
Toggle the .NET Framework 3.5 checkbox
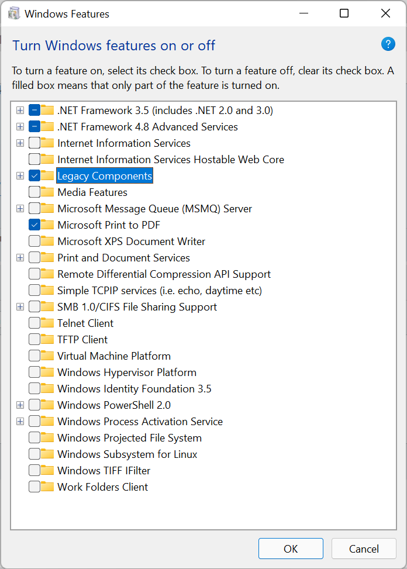coord(35,110)
